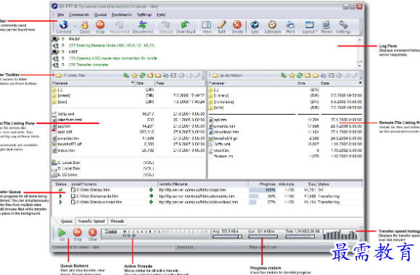
Task: Click the Delete icon in the toolbar
Action: [237, 25]
